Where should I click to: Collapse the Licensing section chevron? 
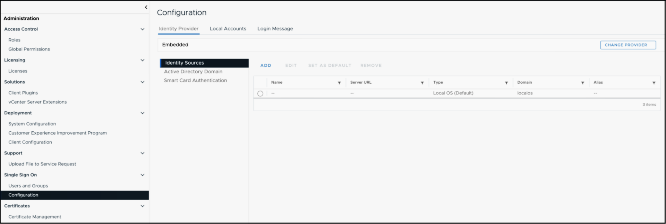142,60
